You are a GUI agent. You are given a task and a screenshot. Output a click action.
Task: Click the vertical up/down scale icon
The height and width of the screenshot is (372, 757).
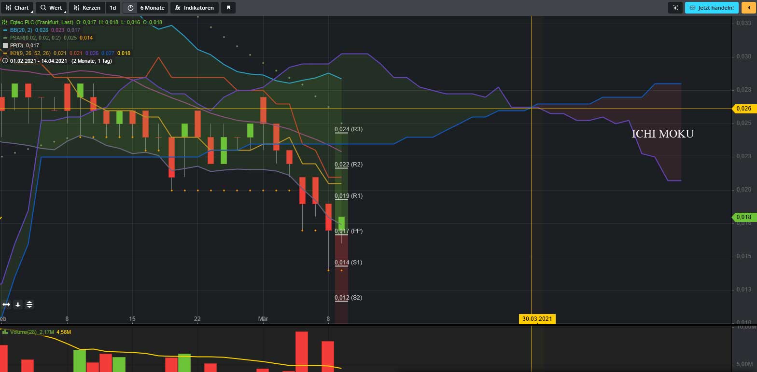click(x=29, y=304)
